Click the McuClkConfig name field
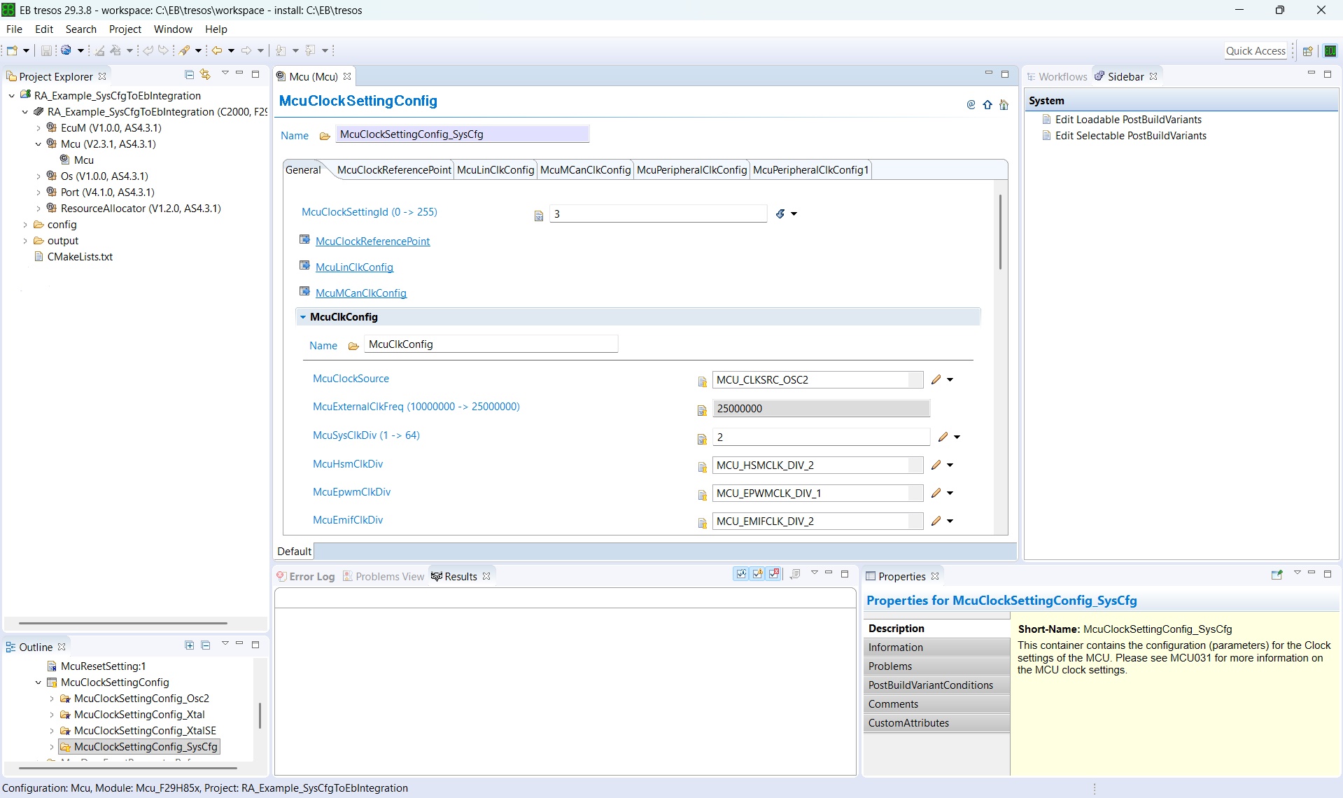 (491, 344)
